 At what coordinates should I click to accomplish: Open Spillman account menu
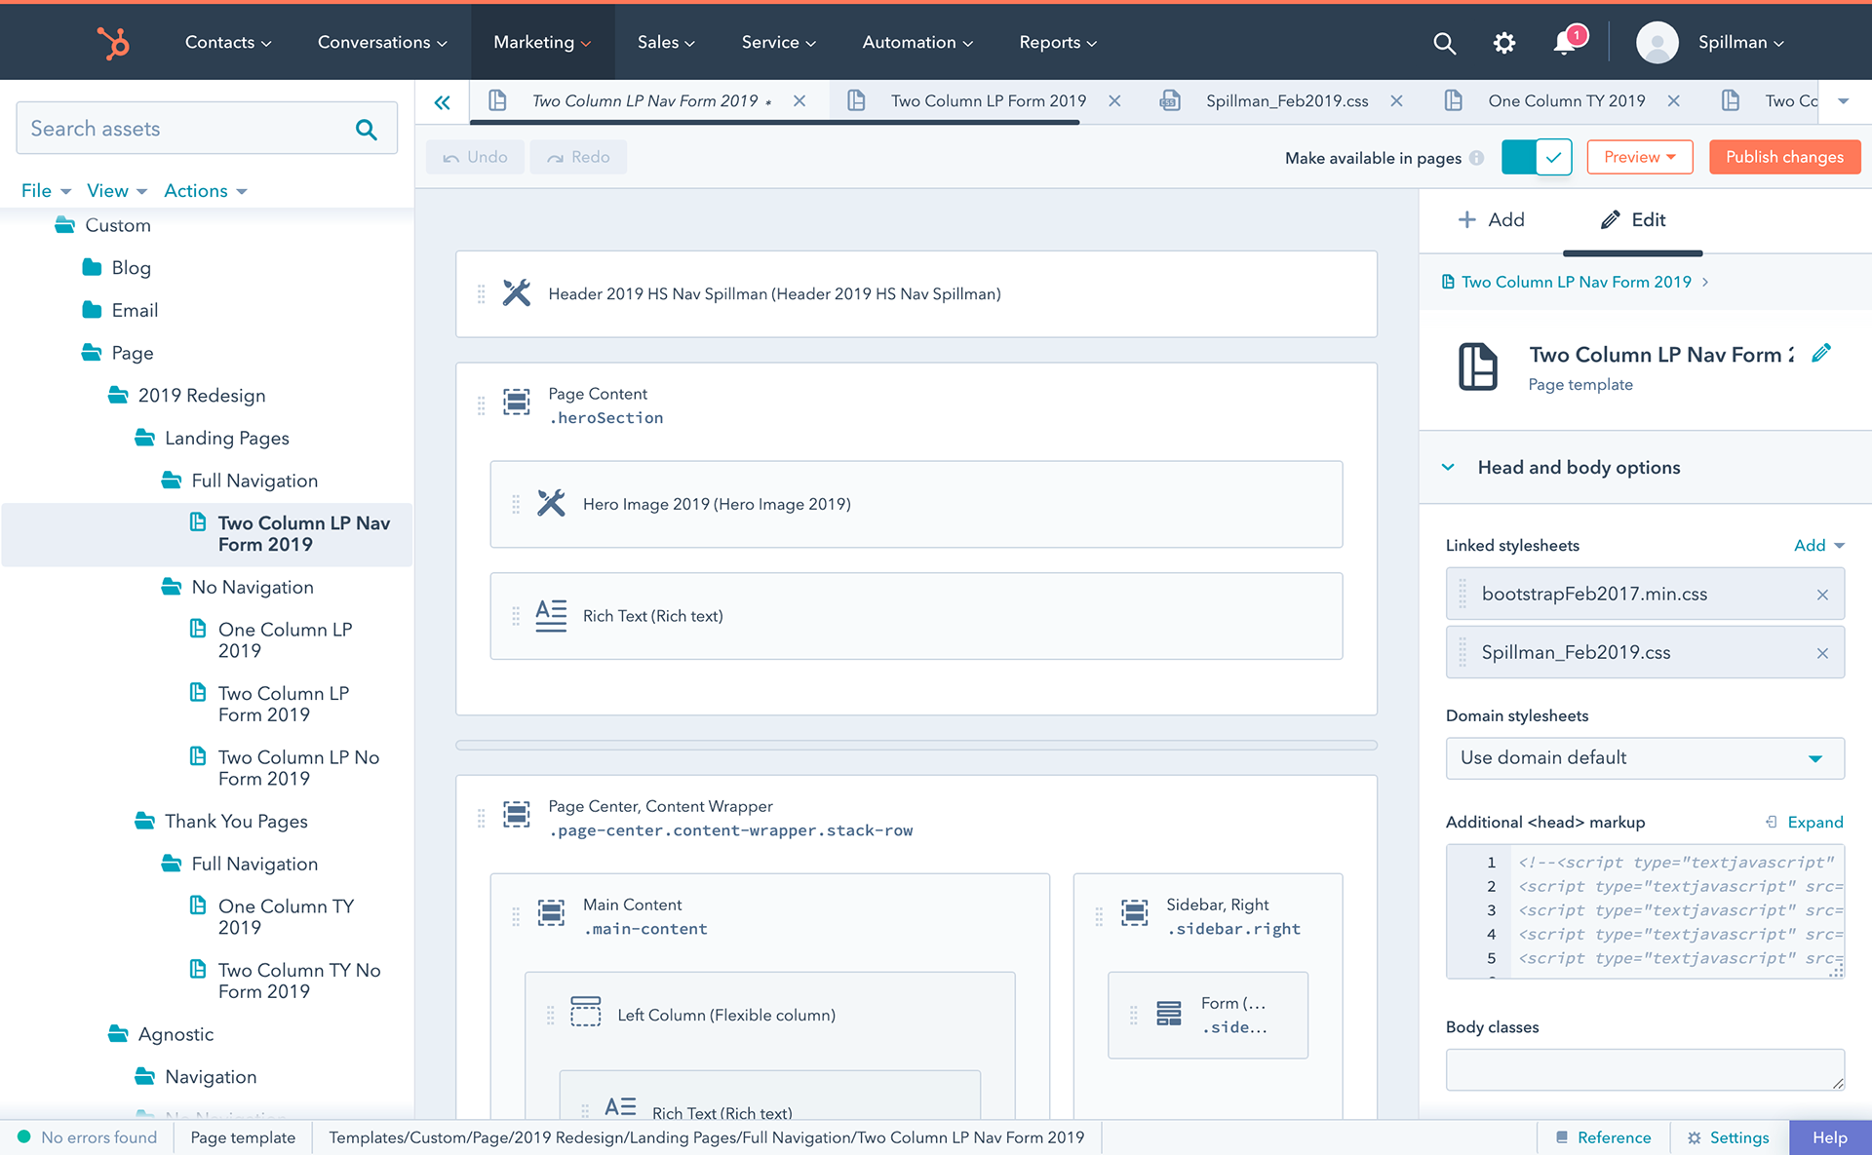(1740, 43)
